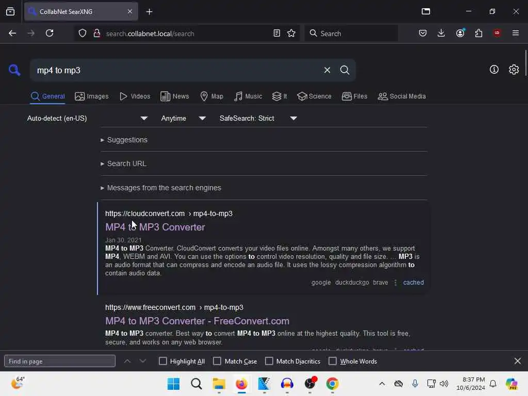Go to next find-in-page match

coord(143,361)
